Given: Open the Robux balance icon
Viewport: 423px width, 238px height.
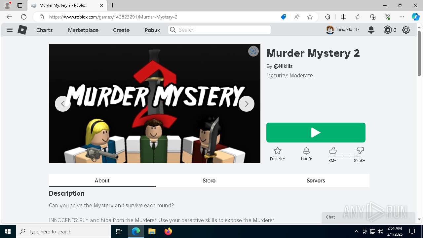Looking at the screenshot, I should pyautogui.click(x=387, y=30).
